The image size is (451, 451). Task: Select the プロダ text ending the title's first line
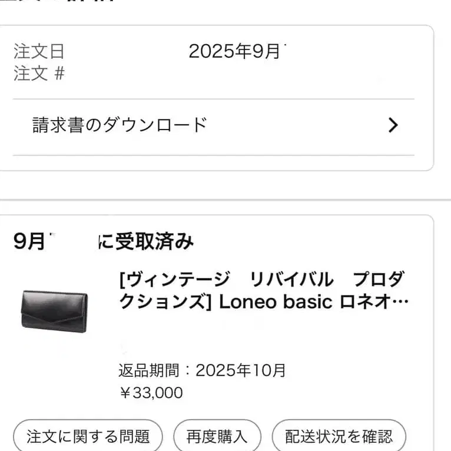pyautogui.click(x=377, y=279)
